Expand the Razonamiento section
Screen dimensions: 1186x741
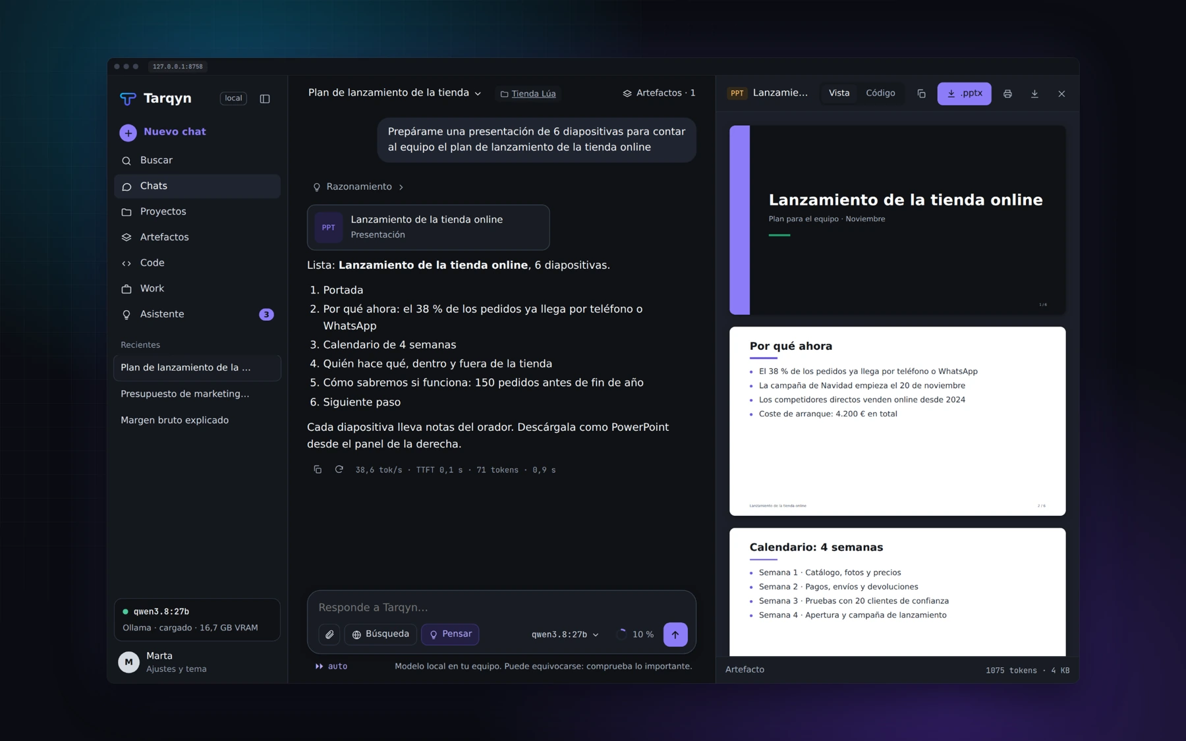(358, 187)
